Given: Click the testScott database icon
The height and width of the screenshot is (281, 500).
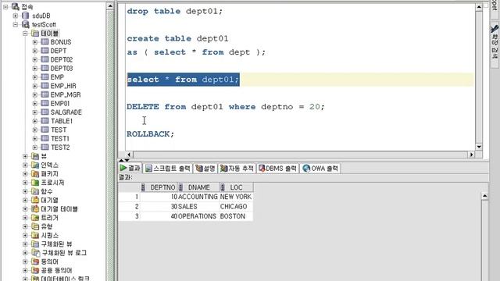Looking at the screenshot, I should pos(26,24).
